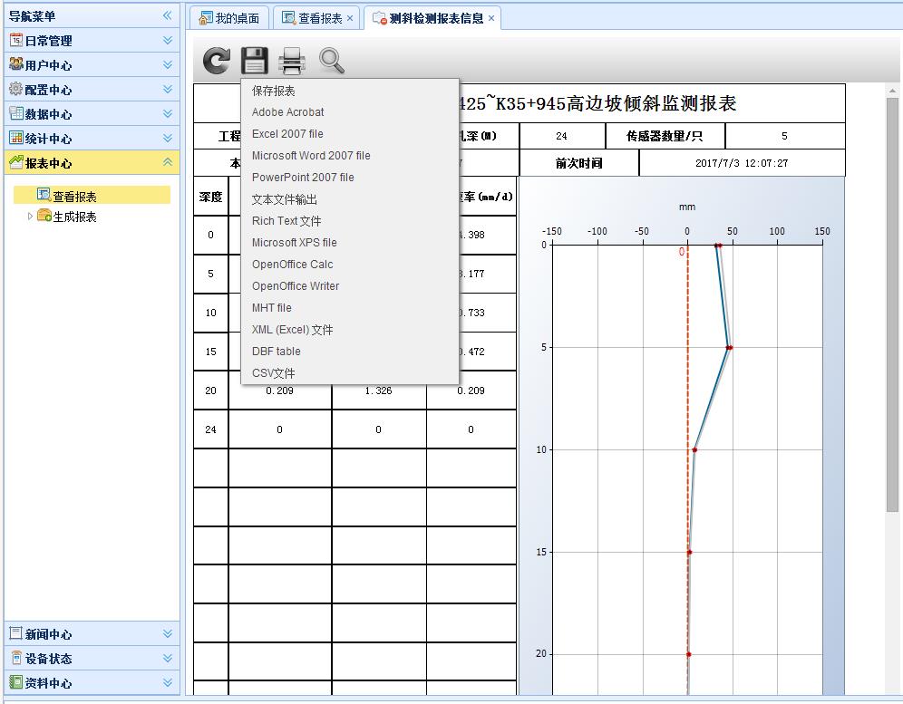
Task: Expand the 生成报表 tree node
Action: click(x=30, y=217)
